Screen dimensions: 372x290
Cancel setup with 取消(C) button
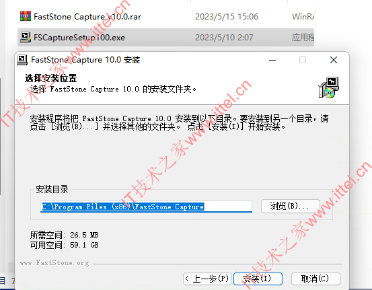tap(315, 279)
